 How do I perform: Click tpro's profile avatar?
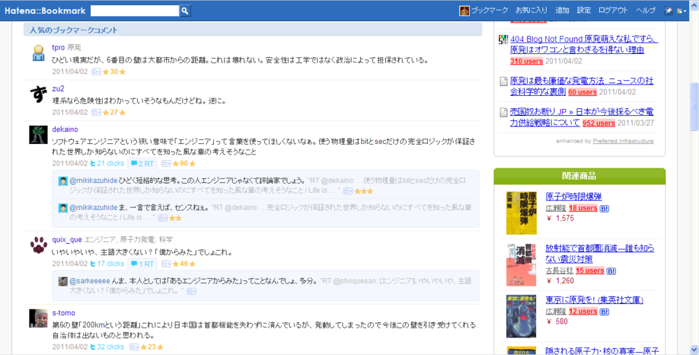[38, 53]
